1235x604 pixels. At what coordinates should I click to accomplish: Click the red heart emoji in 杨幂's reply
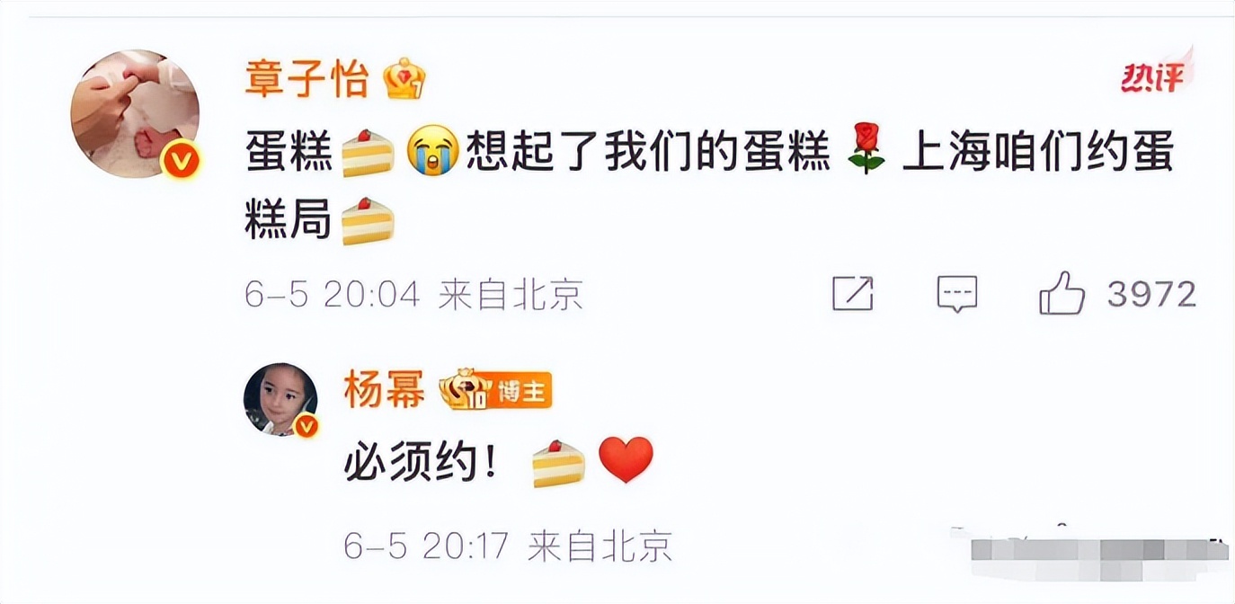(x=626, y=460)
